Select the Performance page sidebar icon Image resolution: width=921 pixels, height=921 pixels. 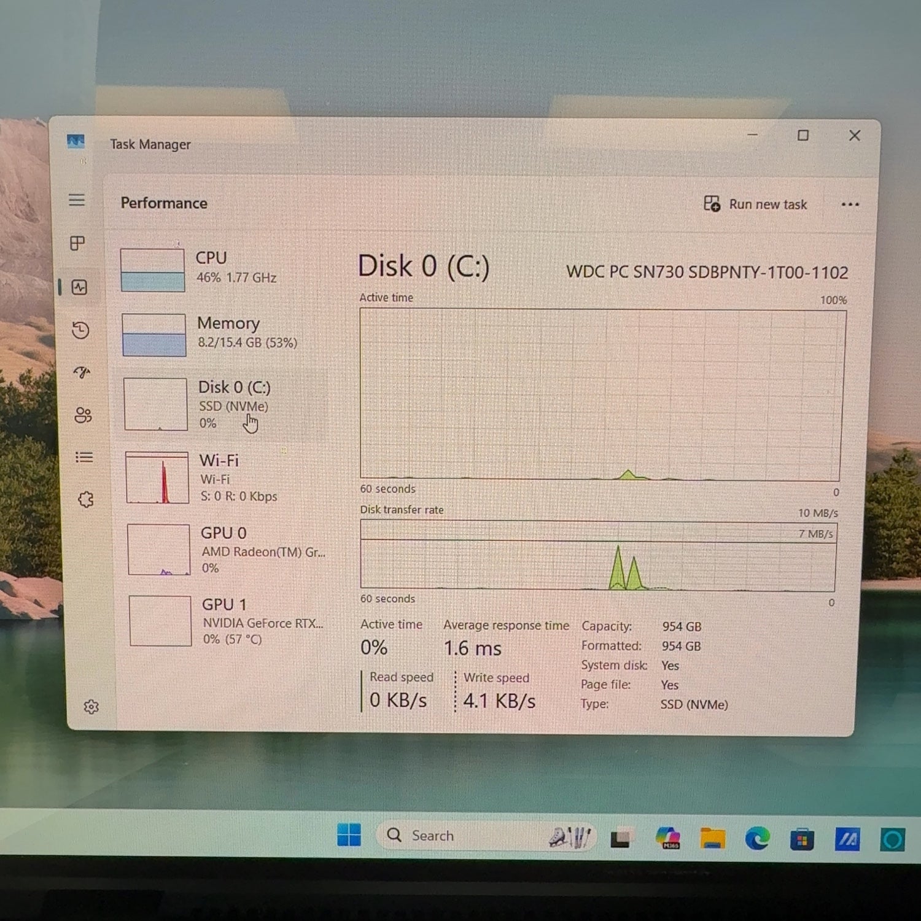pos(79,287)
